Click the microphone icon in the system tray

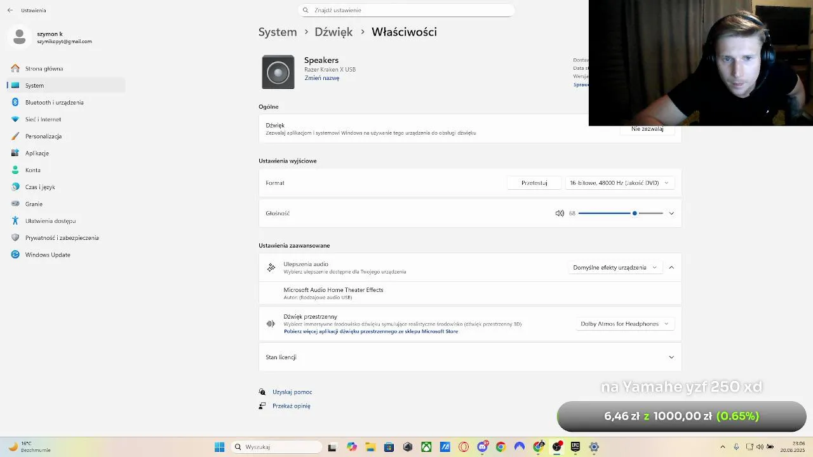point(736,447)
